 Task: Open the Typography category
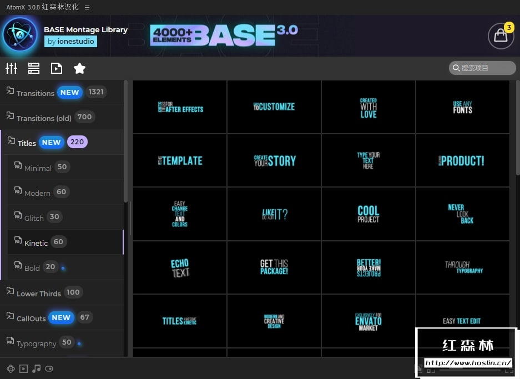click(62, 342)
